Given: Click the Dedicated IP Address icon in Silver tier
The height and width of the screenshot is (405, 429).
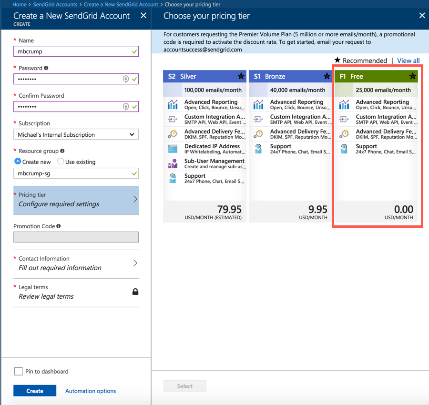Looking at the screenshot, I should click(x=173, y=149).
